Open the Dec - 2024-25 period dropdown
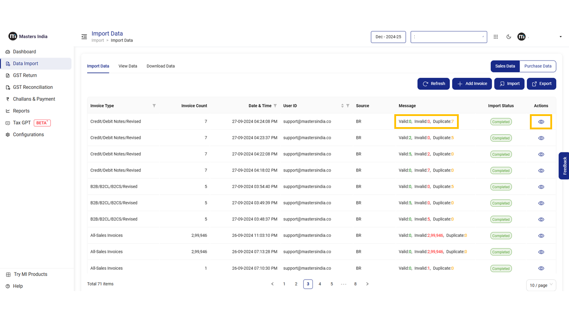The width and height of the screenshot is (569, 320). pos(388,37)
